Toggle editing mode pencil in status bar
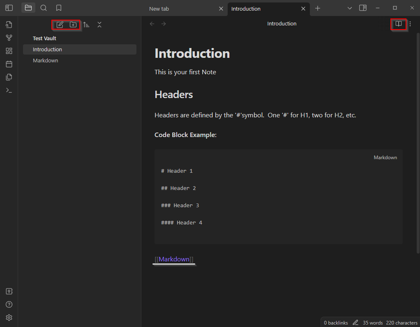The height and width of the screenshot is (327, 420). click(x=355, y=323)
